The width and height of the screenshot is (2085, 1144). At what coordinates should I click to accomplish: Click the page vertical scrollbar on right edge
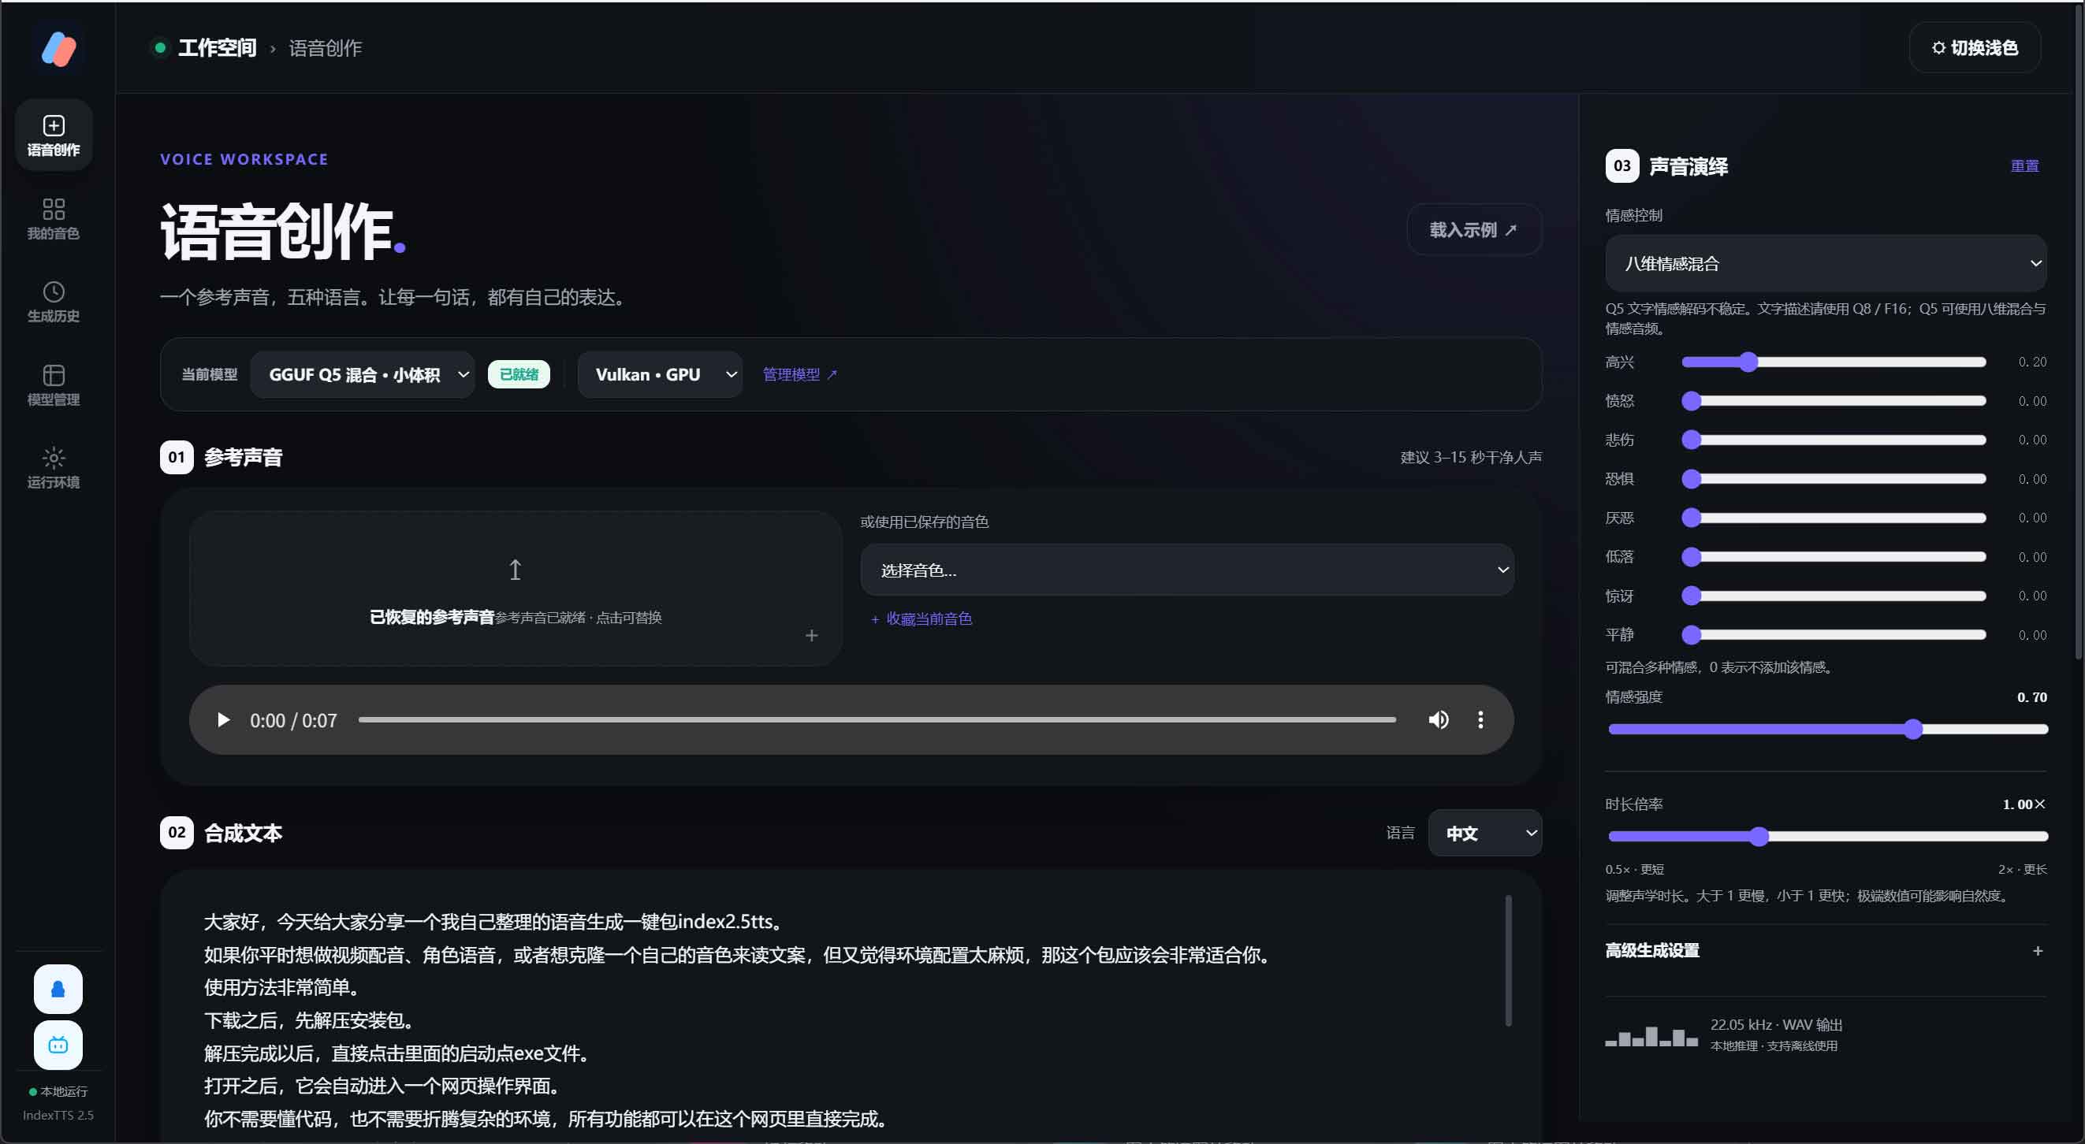tap(2079, 332)
